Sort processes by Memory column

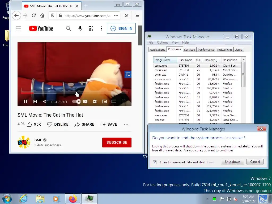pyautogui.click(x=212, y=60)
